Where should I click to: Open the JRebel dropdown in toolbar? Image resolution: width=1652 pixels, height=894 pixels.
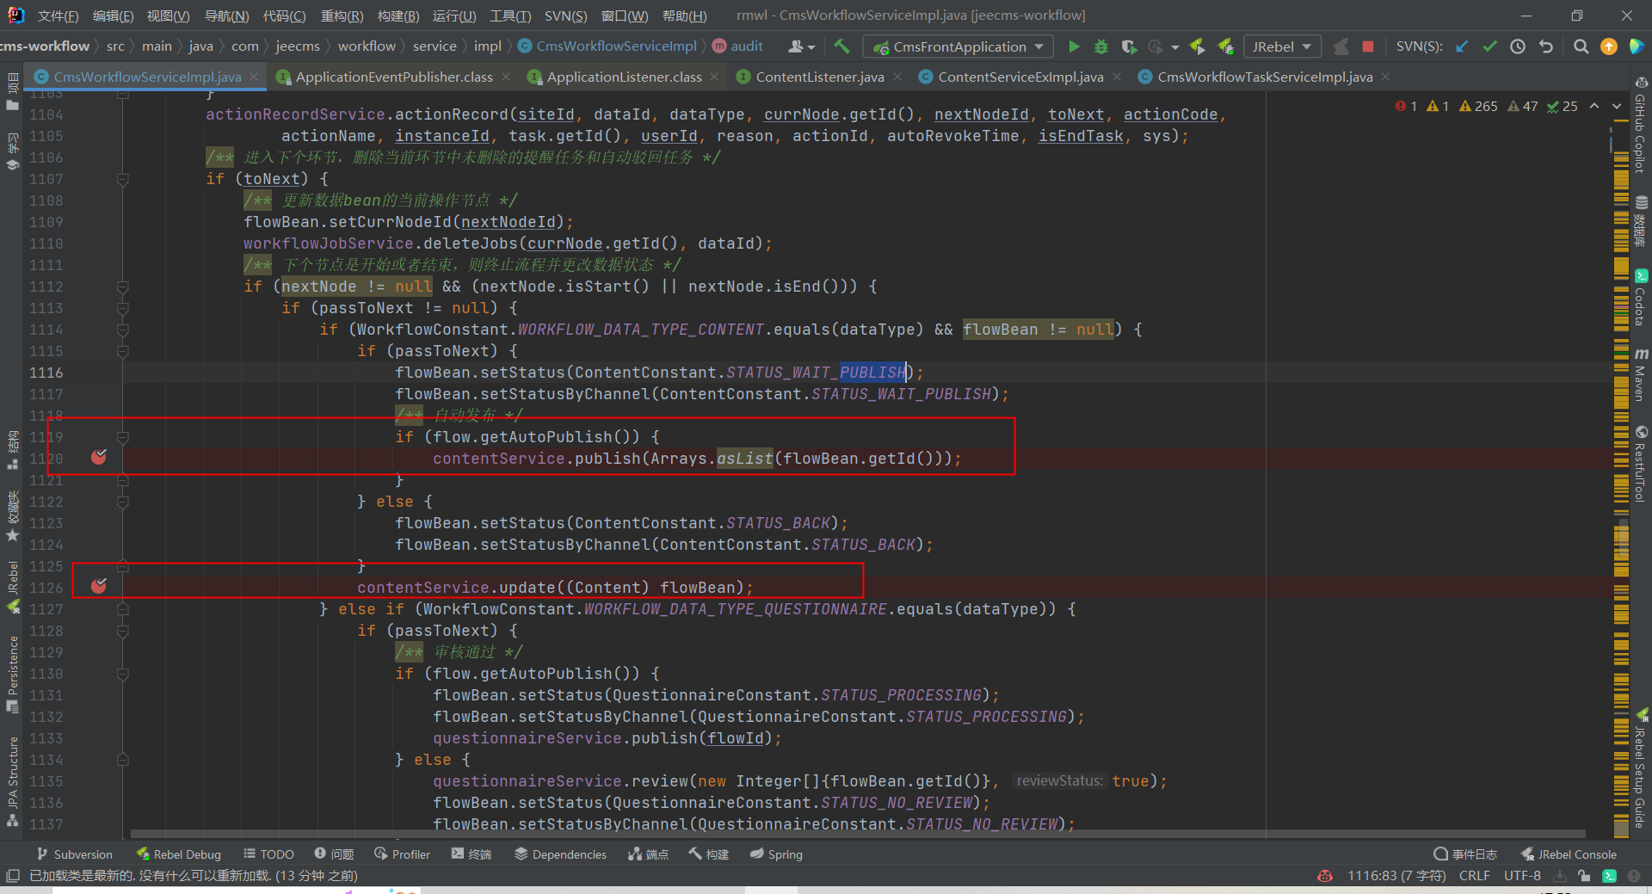click(1282, 46)
